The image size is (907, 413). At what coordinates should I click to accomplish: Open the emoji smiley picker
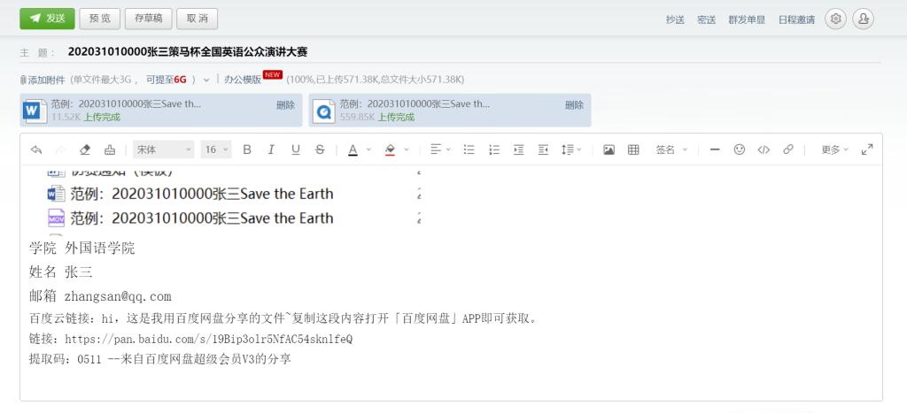(739, 149)
